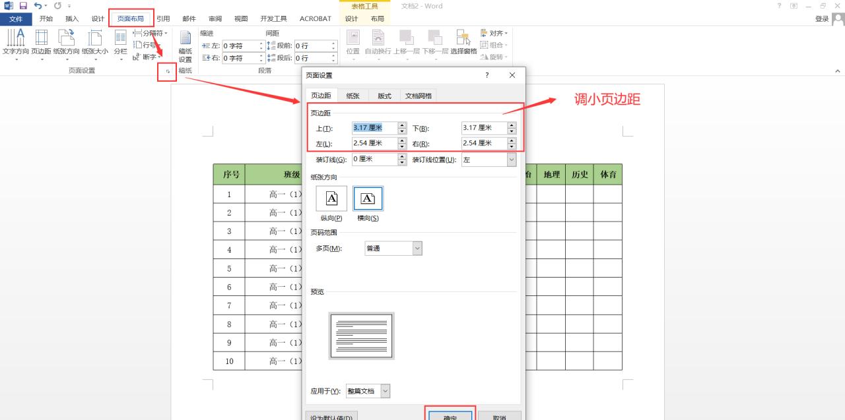
Task: Select Portrait (纵向) orientation
Action: (331, 202)
